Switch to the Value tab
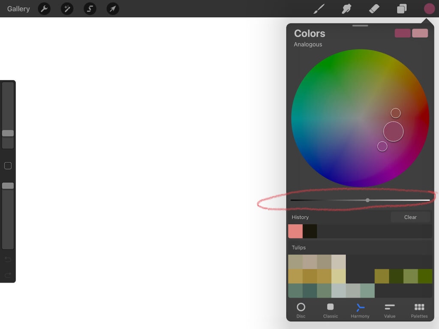 (390, 310)
